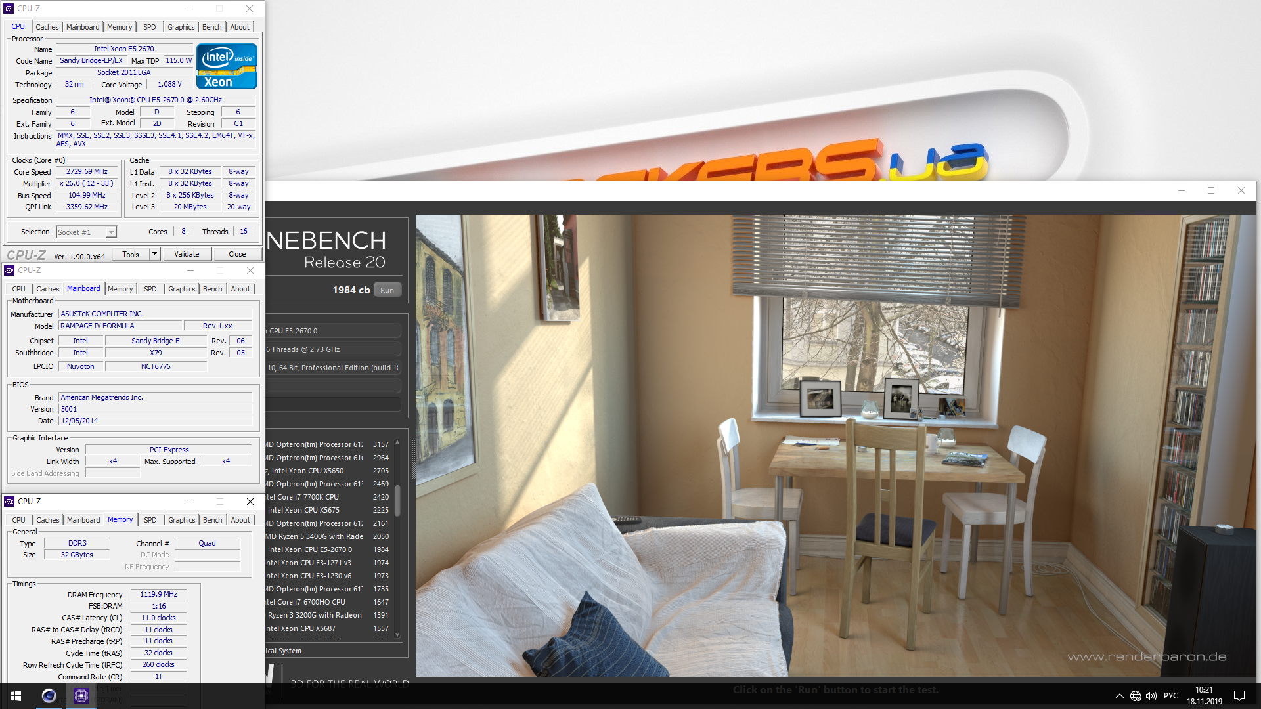Image resolution: width=1261 pixels, height=709 pixels.
Task: Open volume speaker tray icon
Action: 1151,696
